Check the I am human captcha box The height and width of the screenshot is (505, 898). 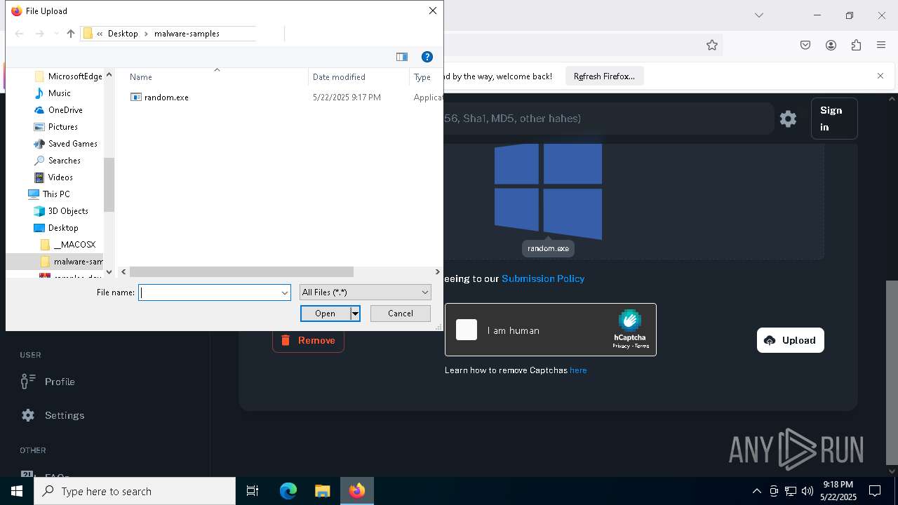(x=467, y=330)
